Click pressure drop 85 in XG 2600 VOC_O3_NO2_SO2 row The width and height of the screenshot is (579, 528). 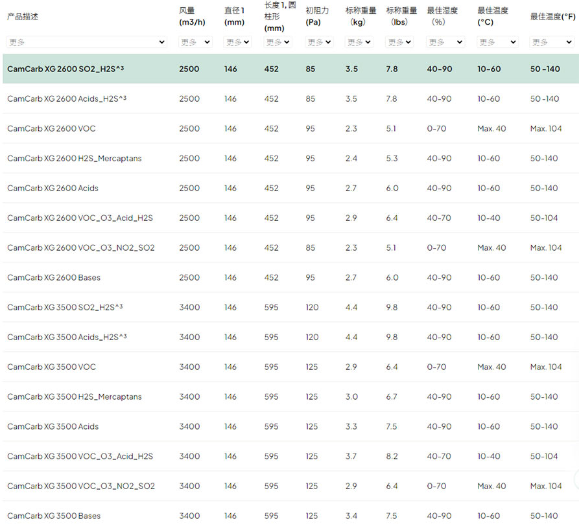[310, 248]
